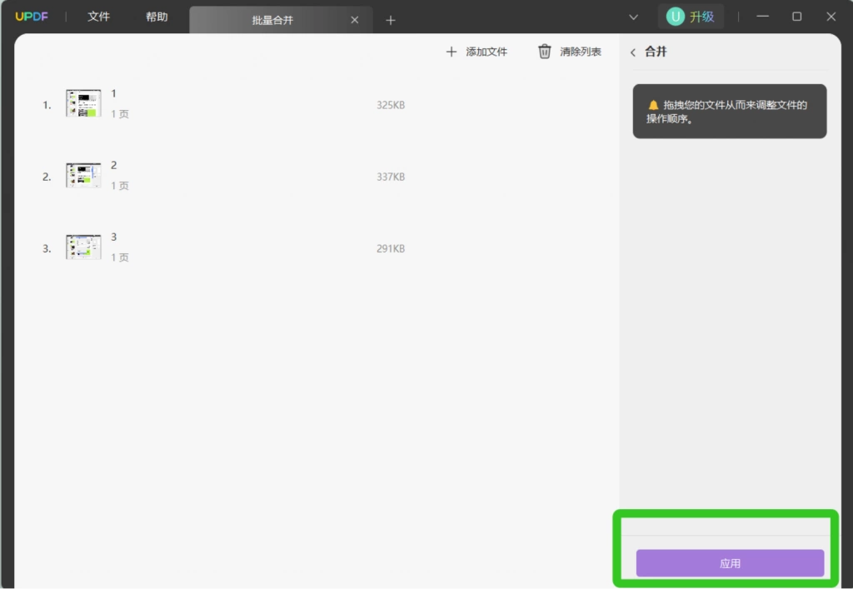Click the plus icon beside 添加文件
853x589 pixels.
click(x=451, y=52)
